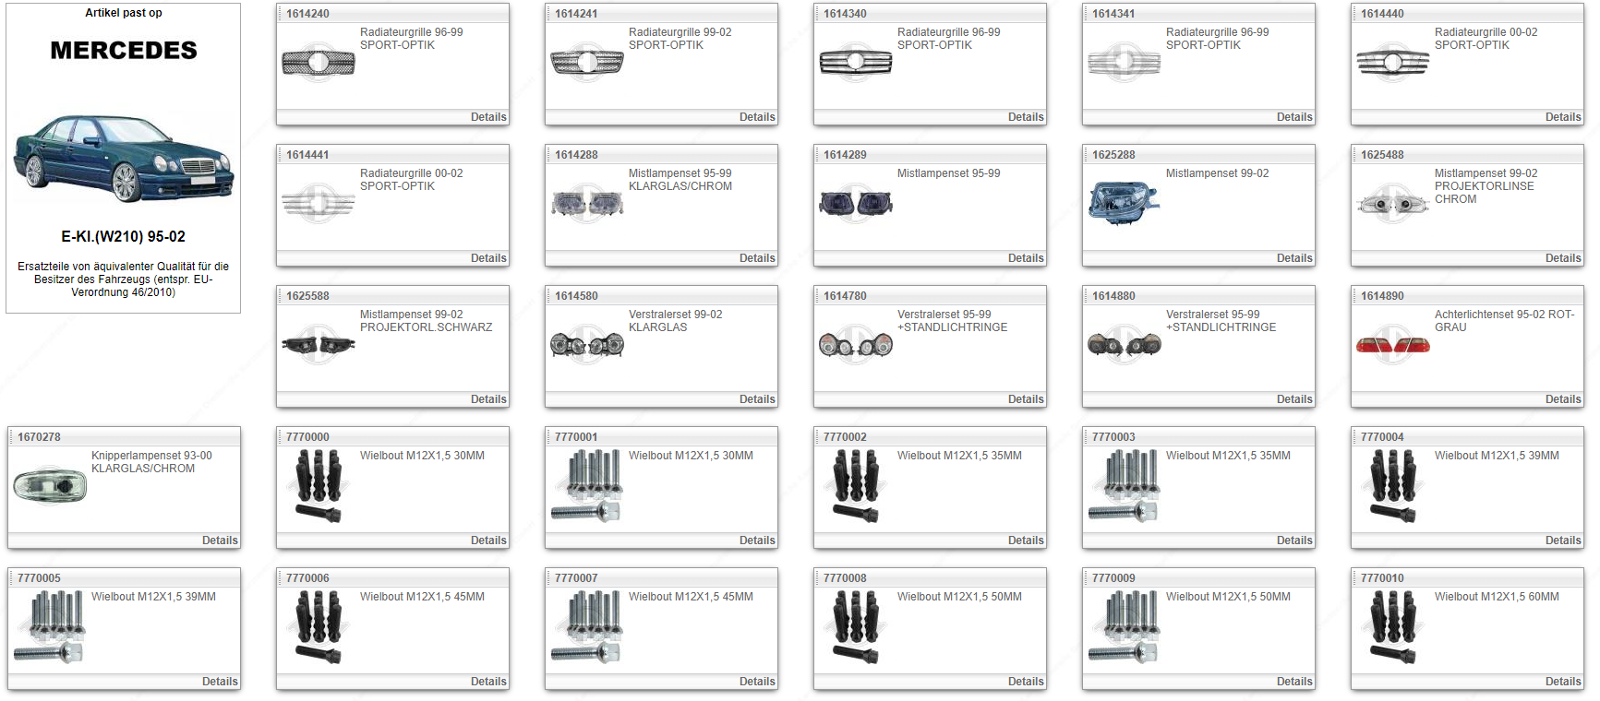
Task: Open Details for Achterlichtenset 1614890
Action: pyautogui.click(x=1563, y=399)
